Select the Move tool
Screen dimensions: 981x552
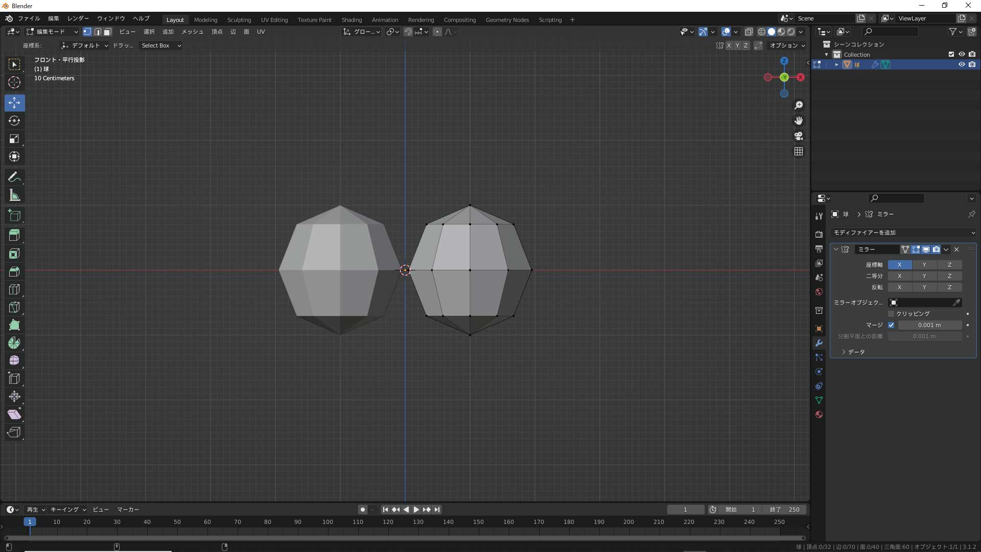pyautogui.click(x=14, y=103)
